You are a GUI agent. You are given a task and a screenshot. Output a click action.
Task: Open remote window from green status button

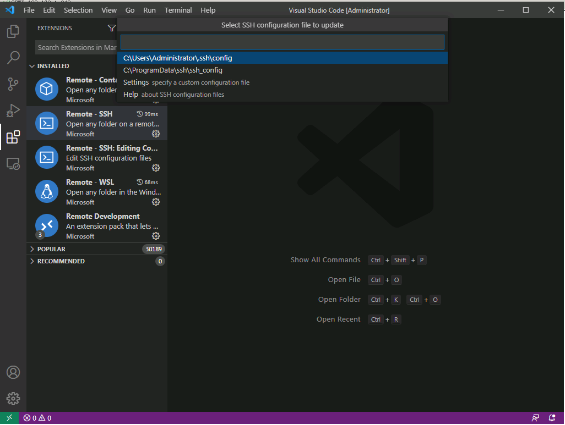(x=9, y=418)
